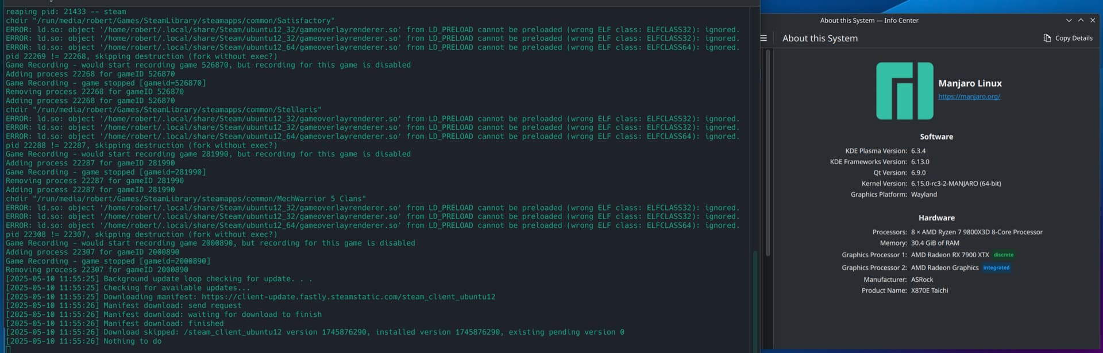The width and height of the screenshot is (1103, 353).
Task: Click the blue integrated GPU badge
Action: pos(996,267)
